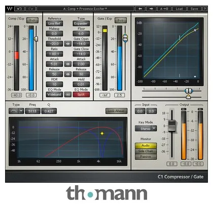The height and width of the screenshot is (205, 213).
Task: Load the next preset with right arrow
Action: pyautogui.click(x=151, y=9)
